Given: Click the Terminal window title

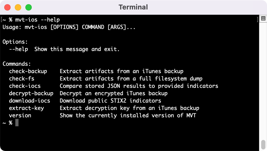Looking at the screenshot, I should coord(133,7).
